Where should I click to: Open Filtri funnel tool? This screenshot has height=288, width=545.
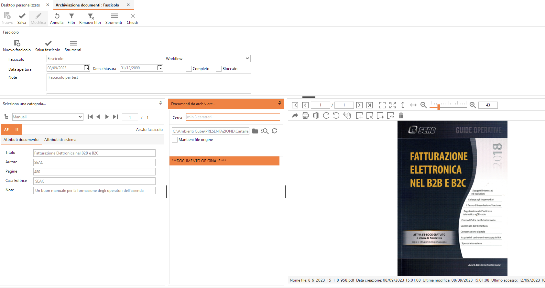(x=71, y=18)
